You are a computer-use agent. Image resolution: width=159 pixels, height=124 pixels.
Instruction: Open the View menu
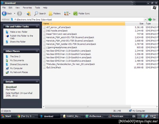[x=17, y=8]
